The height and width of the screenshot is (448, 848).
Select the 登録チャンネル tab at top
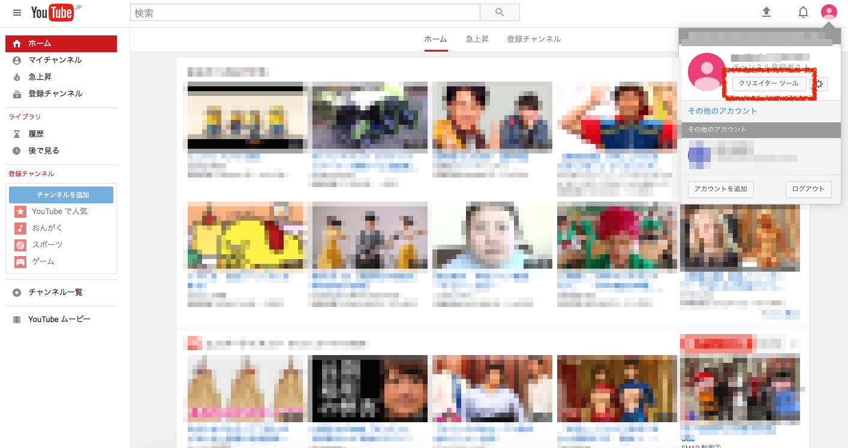[534, 39]
